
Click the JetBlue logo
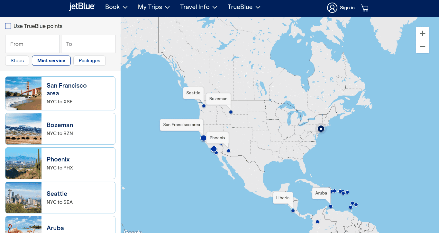[x=82, y=7]
